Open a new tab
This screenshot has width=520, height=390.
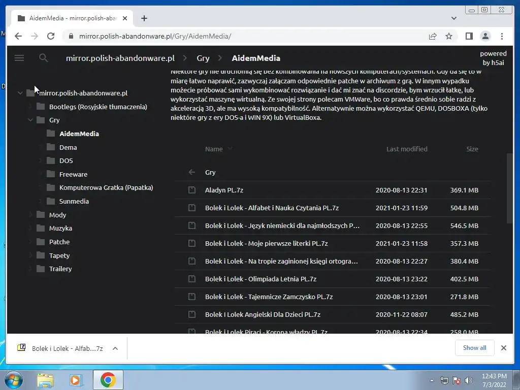[144, 18]
